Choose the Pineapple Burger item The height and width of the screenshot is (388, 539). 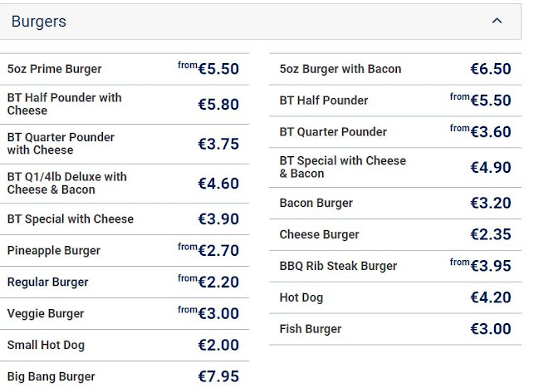point(54,251)
